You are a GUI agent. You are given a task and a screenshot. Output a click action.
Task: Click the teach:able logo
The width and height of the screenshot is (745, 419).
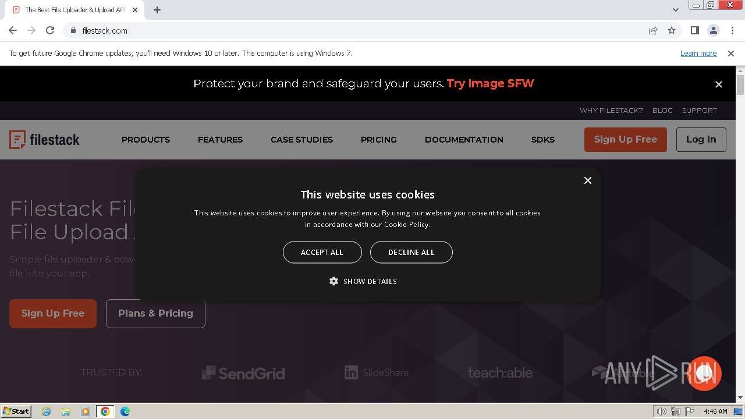pos(500,372)
